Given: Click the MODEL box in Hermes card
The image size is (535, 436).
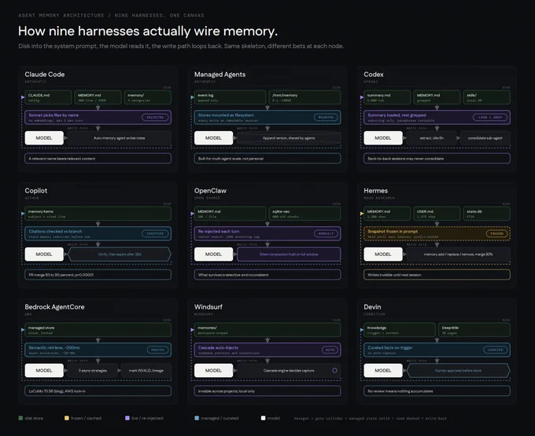Looking at the screenshot, I should point(383,254).
